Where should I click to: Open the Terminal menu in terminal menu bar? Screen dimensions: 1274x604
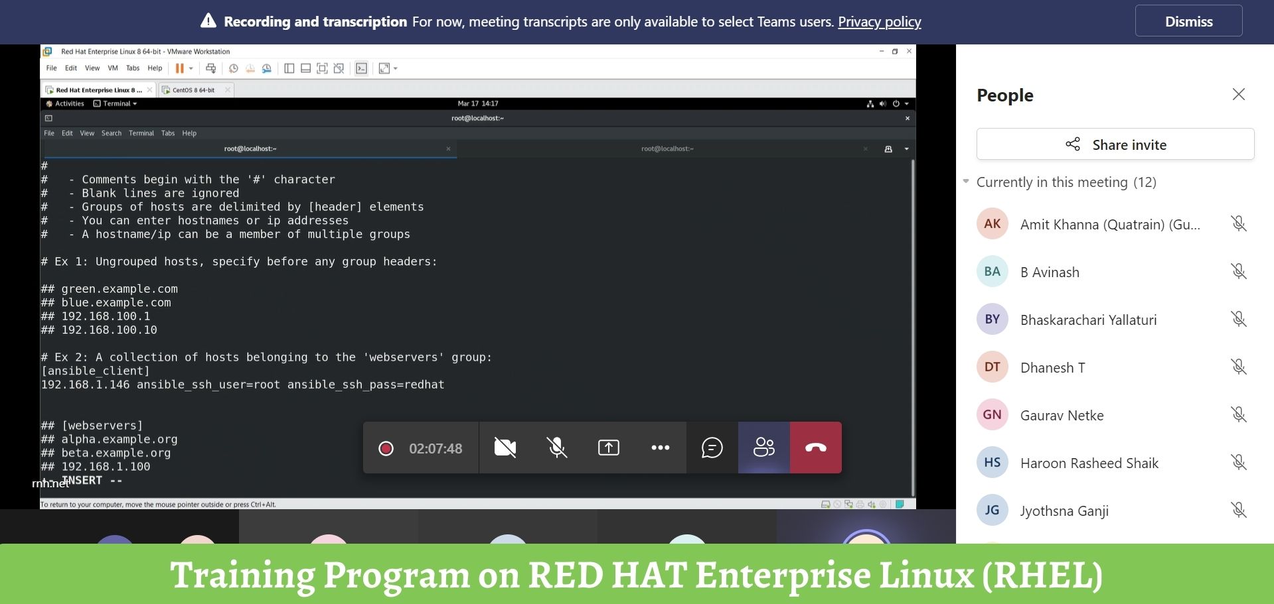click(141, 133)
